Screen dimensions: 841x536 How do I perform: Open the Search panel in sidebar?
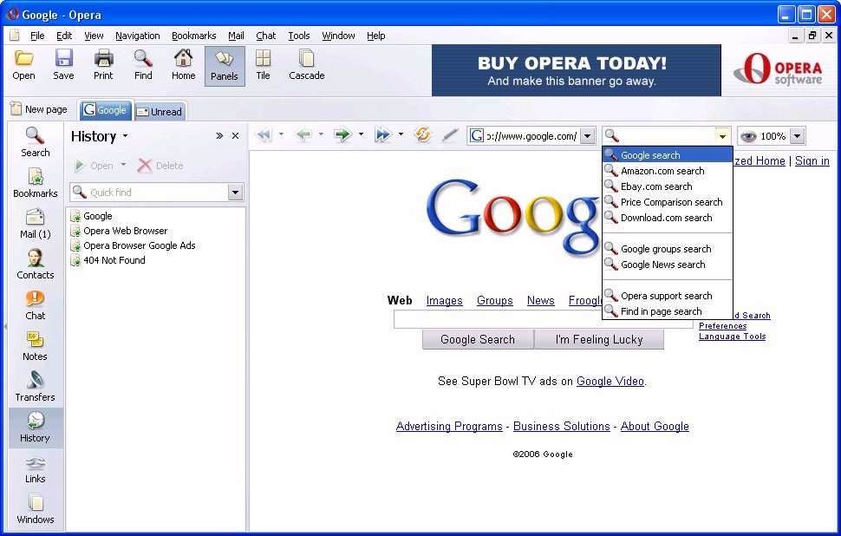36,141
